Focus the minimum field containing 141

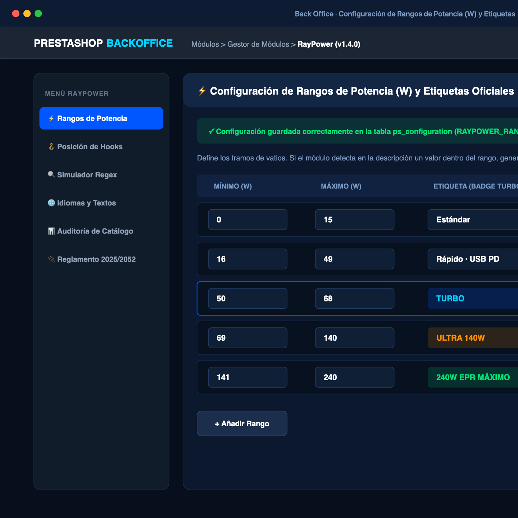247,377
